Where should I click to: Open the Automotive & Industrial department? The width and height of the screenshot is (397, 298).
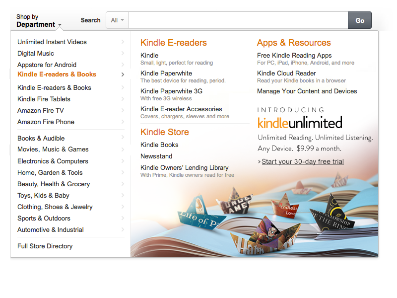(x=51, y=229)
